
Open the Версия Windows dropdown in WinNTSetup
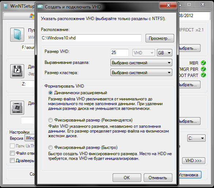[x=30, y=138]
